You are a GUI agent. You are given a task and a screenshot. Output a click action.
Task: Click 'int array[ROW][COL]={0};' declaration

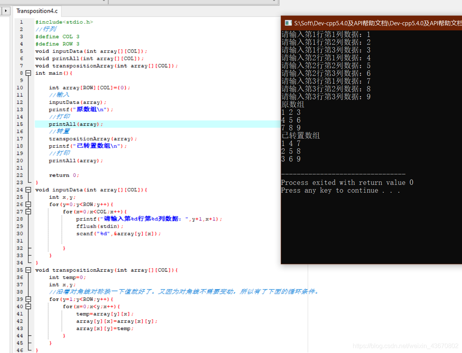pos(89,88)
